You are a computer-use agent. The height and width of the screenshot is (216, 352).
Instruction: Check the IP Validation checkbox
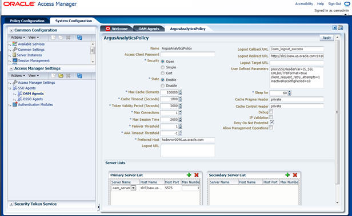[271, 117]
